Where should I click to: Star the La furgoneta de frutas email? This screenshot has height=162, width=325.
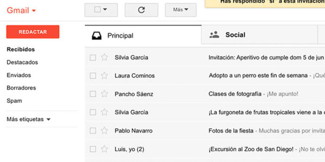(x=104, y=112)
